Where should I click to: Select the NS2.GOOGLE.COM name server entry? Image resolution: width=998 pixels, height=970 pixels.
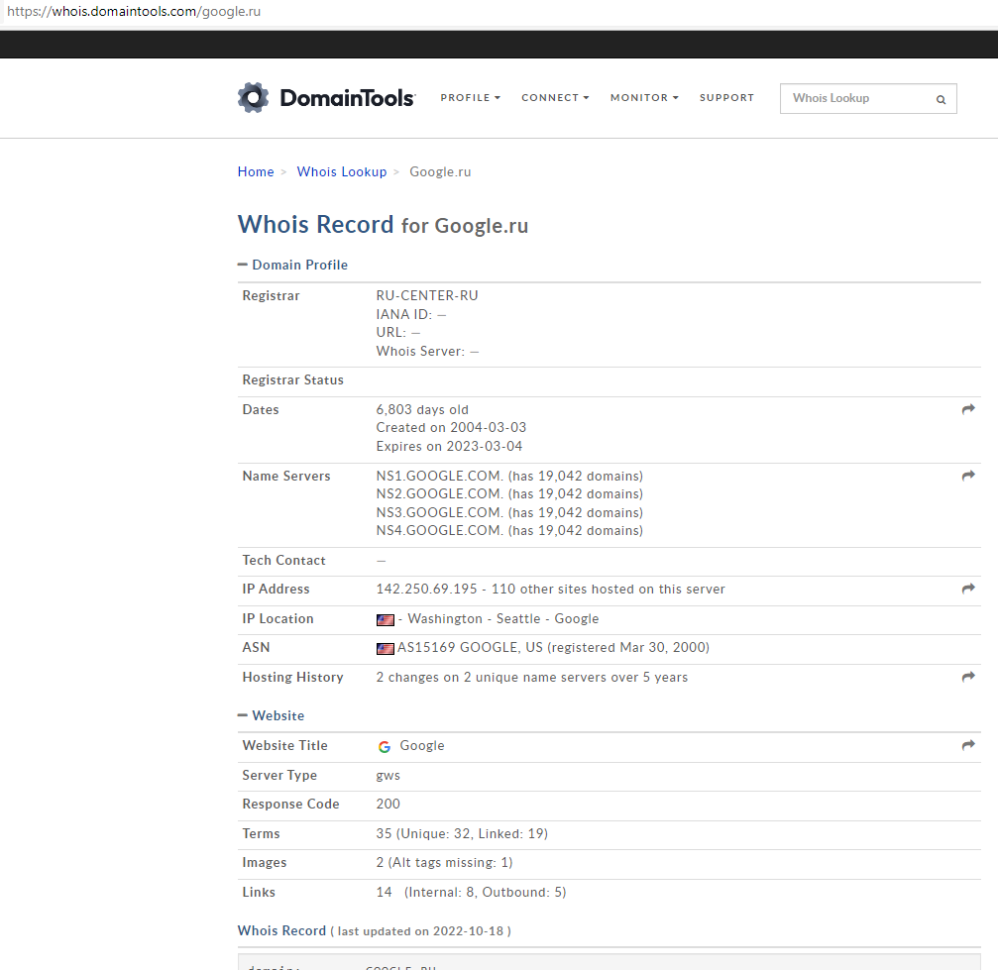(509, 493)
